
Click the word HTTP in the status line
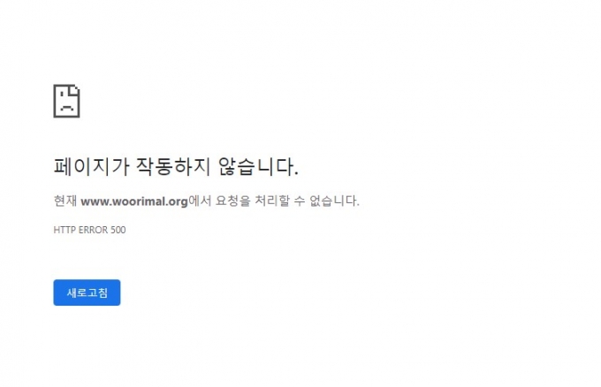[x=65, y=230]
